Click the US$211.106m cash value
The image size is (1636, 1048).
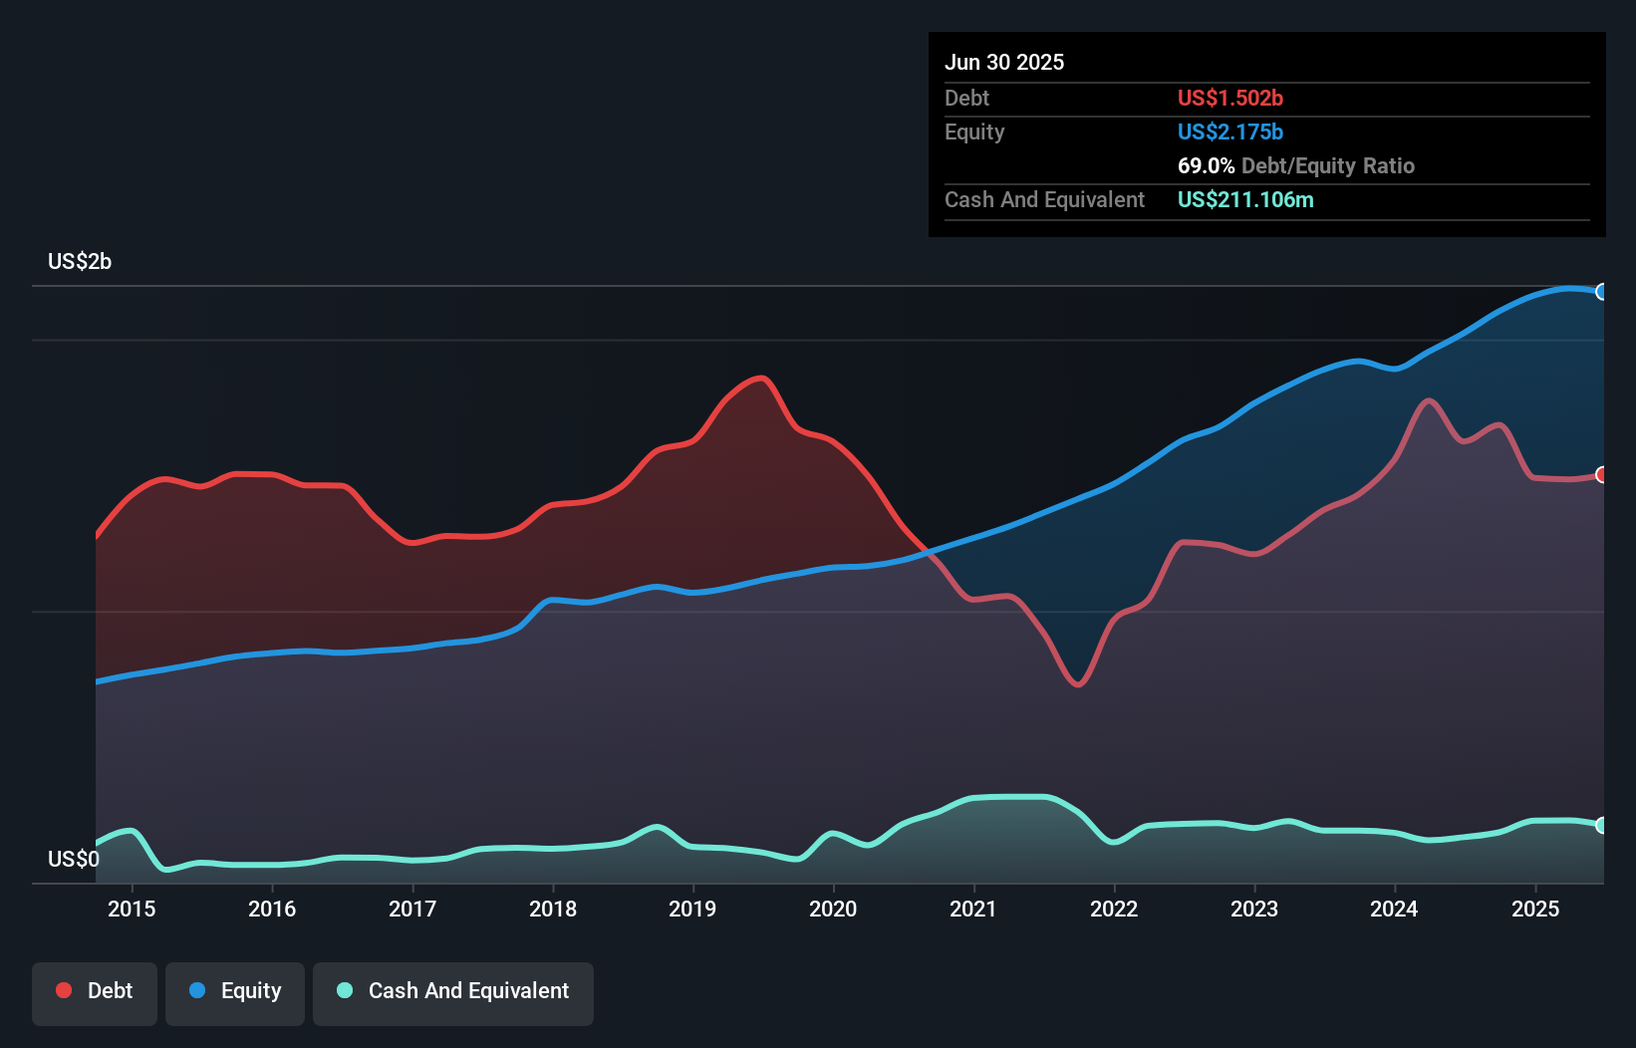pyautogui.click(x=1245, y=199)
